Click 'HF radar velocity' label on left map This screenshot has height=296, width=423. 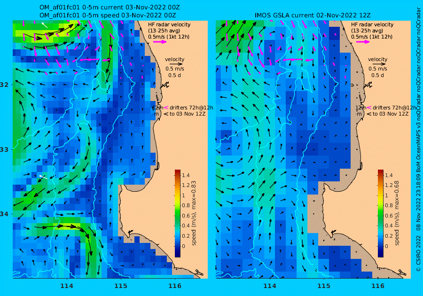coord(169,24)
